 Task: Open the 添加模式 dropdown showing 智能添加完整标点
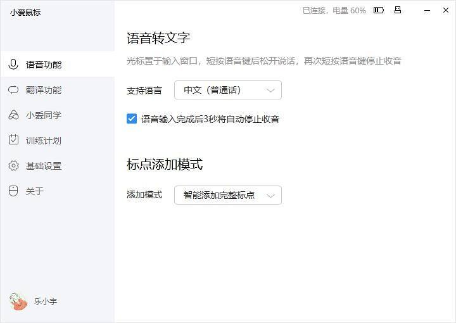[x=228, y=195]
